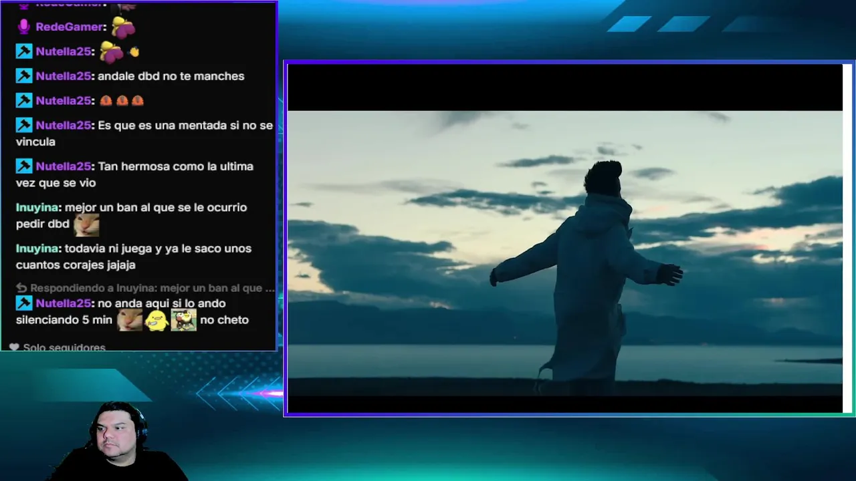
Task: Click the moderator badge on the "Tan hermosa" message
Action: coord(24,166)
